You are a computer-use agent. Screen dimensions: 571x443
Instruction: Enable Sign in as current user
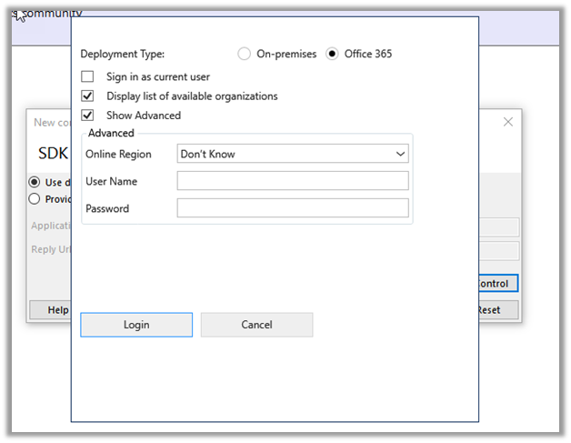[x=87, y=77]
